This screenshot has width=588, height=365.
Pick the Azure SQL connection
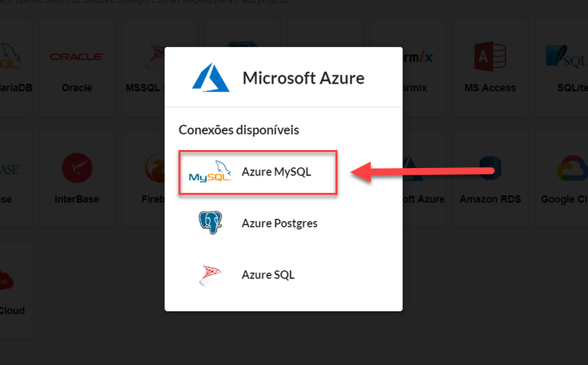point(258,274)
